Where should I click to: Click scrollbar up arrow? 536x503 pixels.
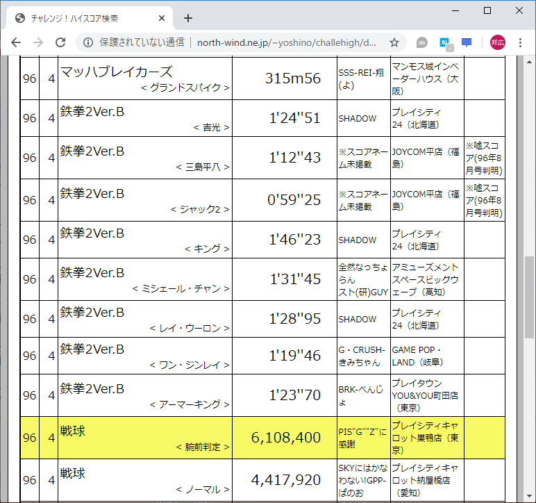[x=529, y=62]
